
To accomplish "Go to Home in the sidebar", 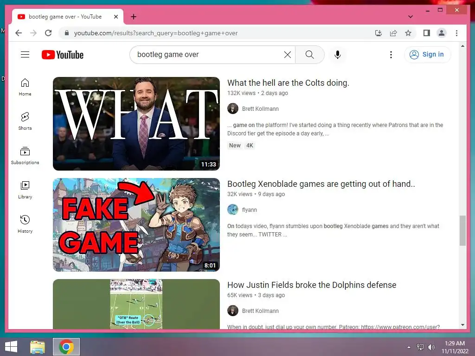I will 25,87.
